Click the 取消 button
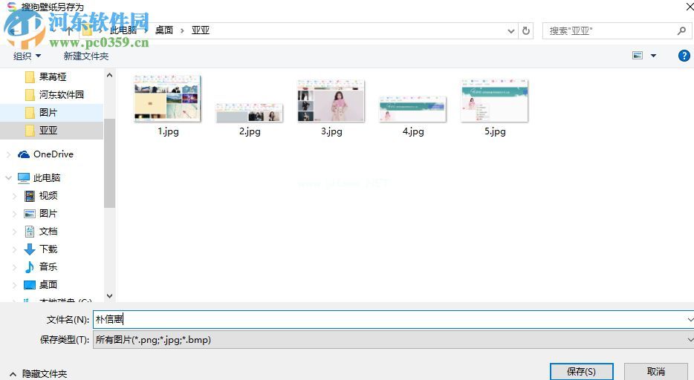The image size is (694, 380). (x=655, y=371)
